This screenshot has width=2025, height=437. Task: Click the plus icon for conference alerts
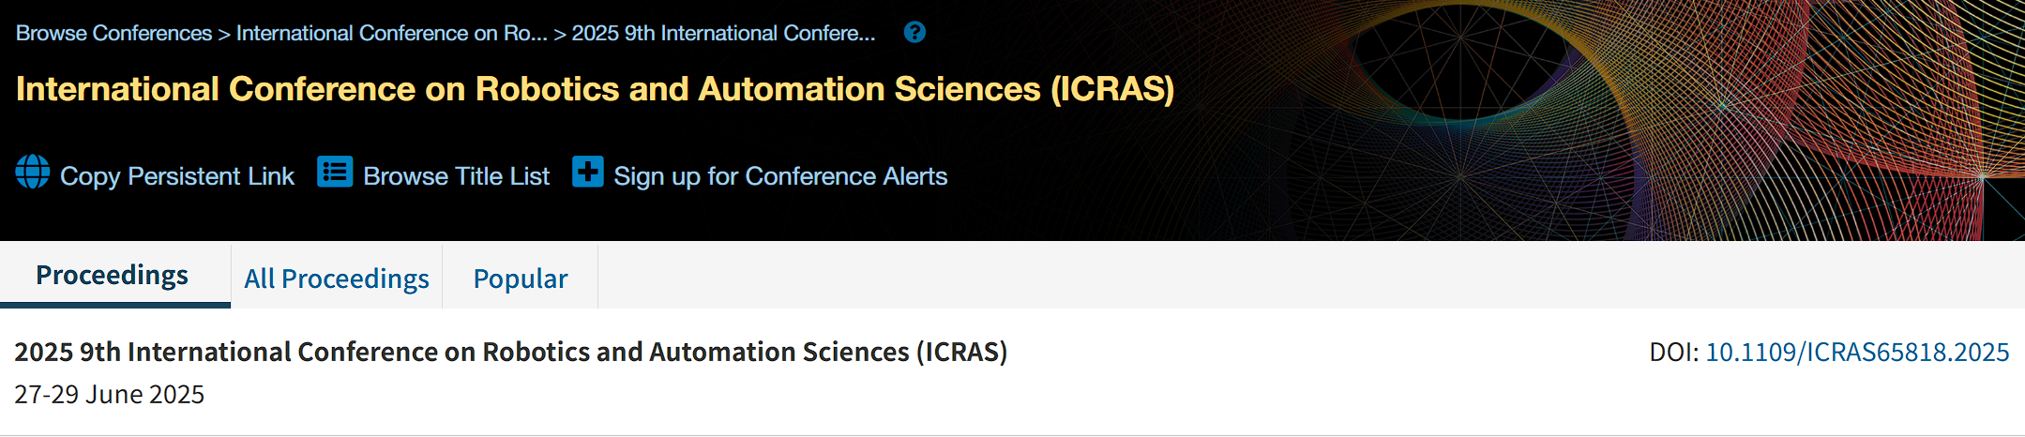pos(588,173)
